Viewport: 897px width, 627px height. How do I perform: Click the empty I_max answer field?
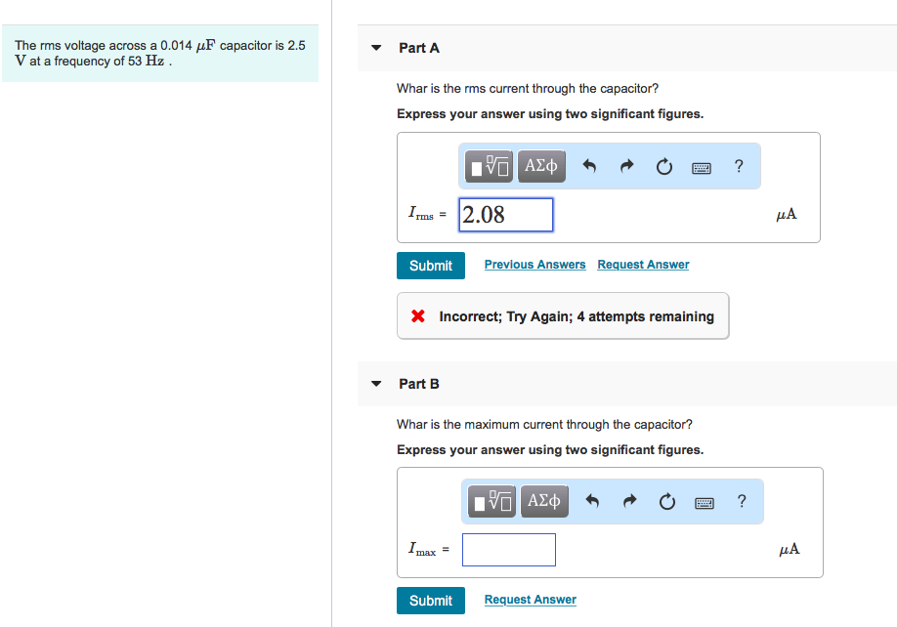point(509,550)
